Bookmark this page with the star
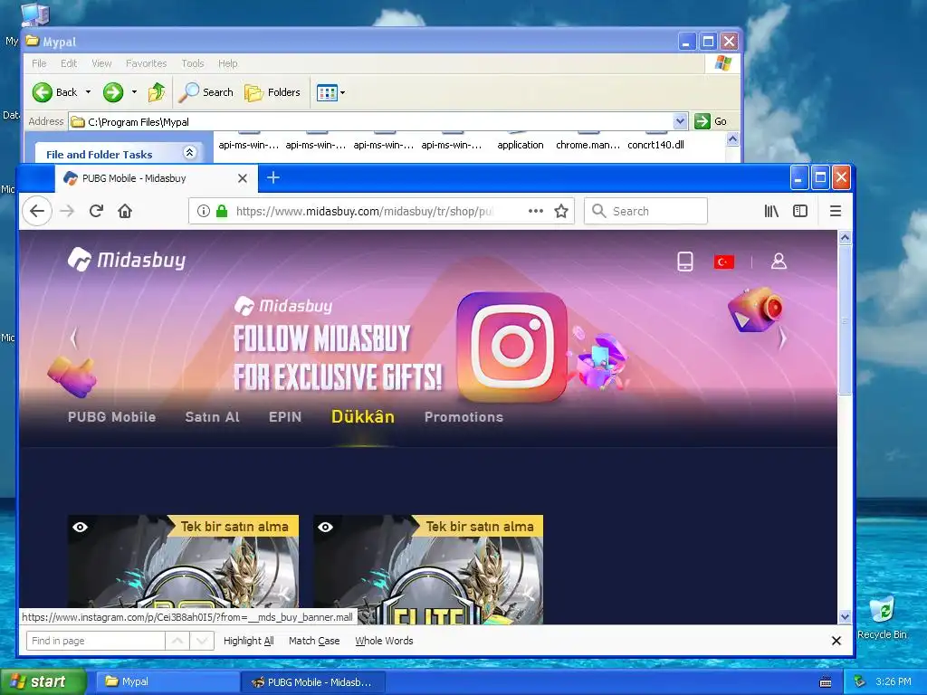The image size is (927, 695). [x=561, y=211]
